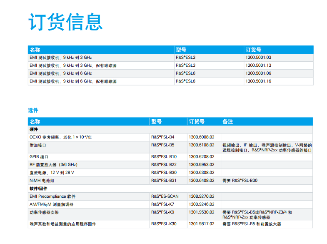Select model R&S FSL-B31
327x244 pixels.
[x=164, y=181]
